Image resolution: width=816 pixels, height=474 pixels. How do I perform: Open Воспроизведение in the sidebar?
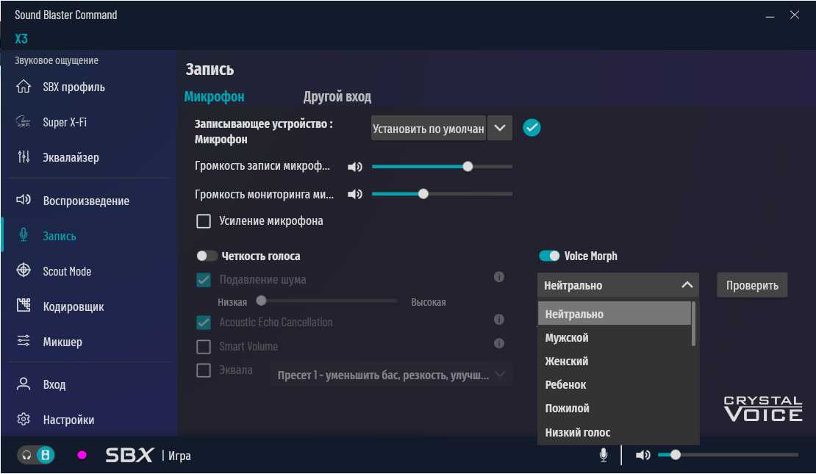coord(85,201)
